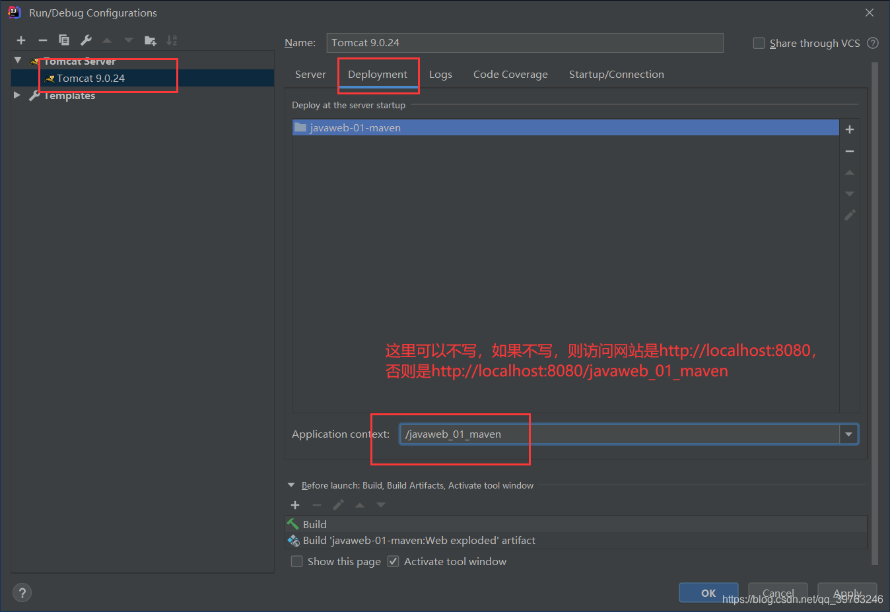Move configuration up arrow in left toolbar
This screenshot has width=890, height=612.
[107, 40]
